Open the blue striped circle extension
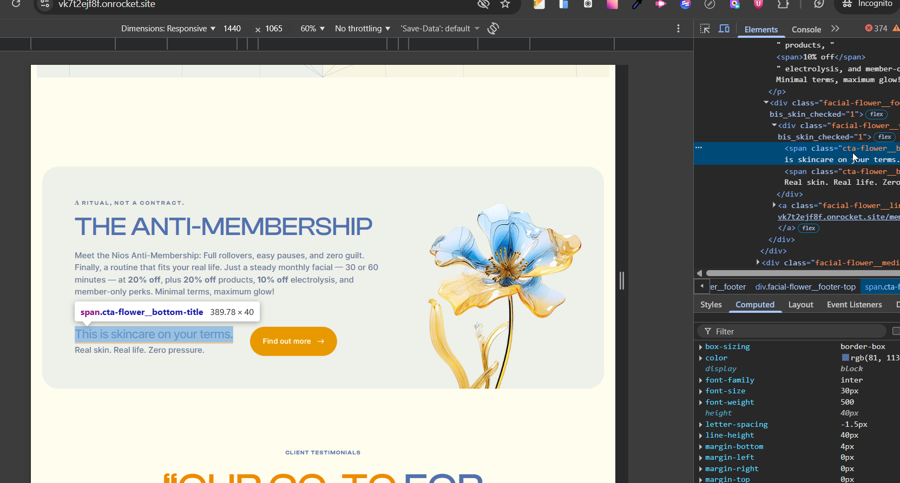Screen dimensions: 900x483 pyautogui.click(x=686, y=4)
